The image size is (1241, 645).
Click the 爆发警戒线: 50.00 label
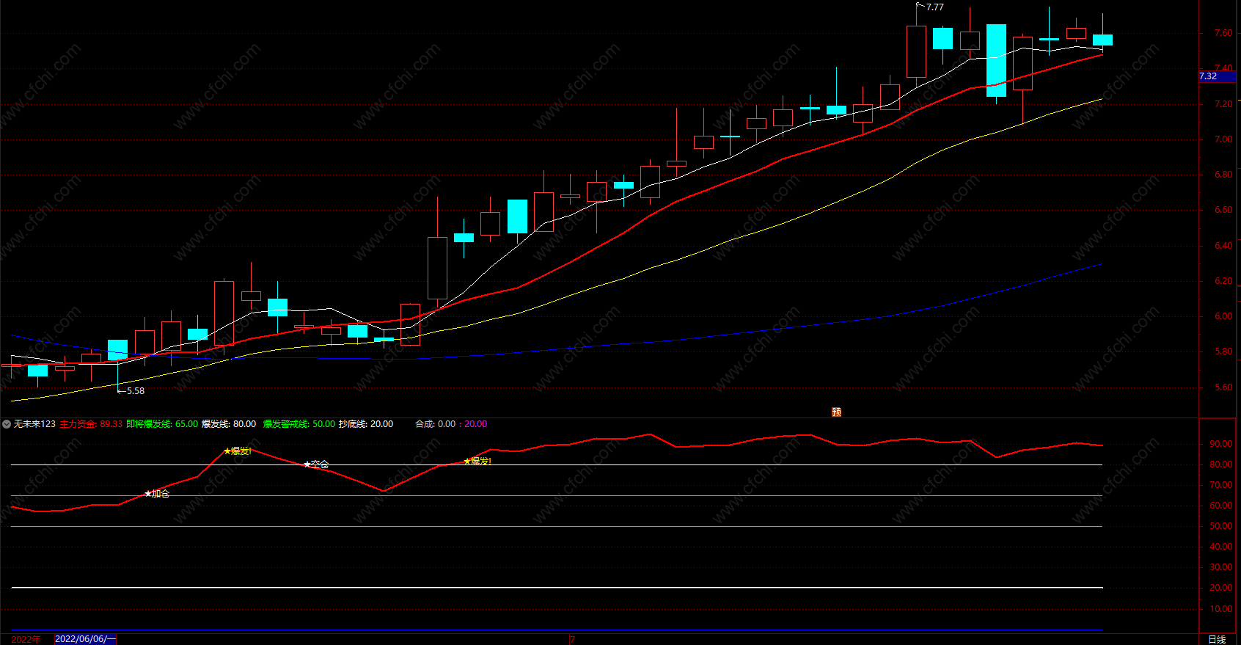pos(299,424)
